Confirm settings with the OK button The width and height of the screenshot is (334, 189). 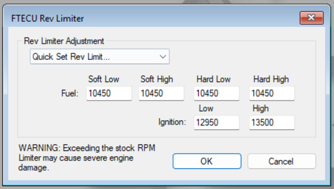[x=207, y=161]
